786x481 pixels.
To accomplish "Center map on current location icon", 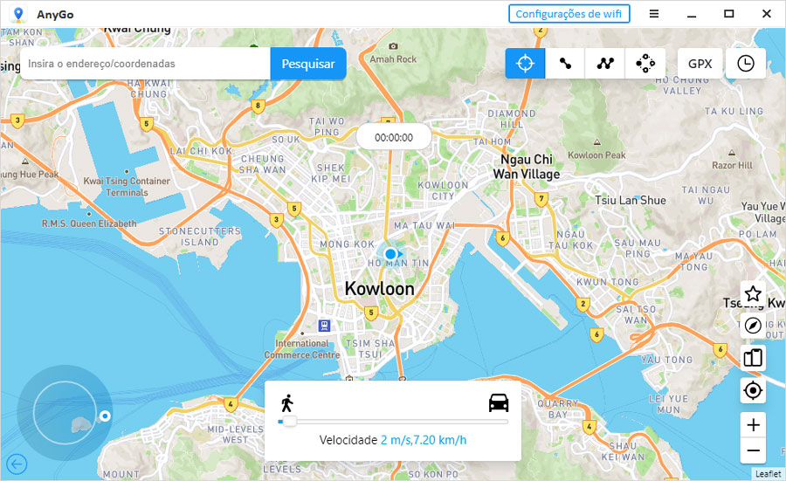I will coord(753,390).
